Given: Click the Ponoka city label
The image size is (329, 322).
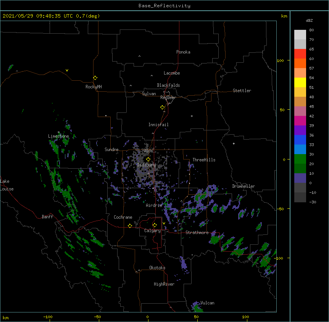Looking at the screenshot, I should (x=183, y=52).
